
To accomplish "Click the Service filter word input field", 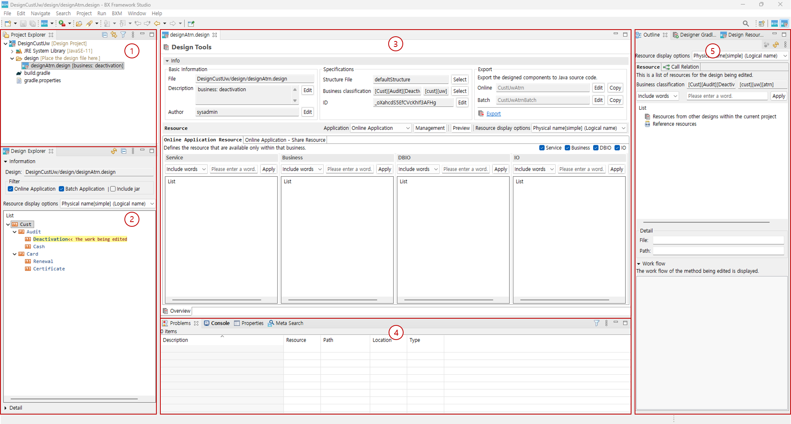I will 233,169.
